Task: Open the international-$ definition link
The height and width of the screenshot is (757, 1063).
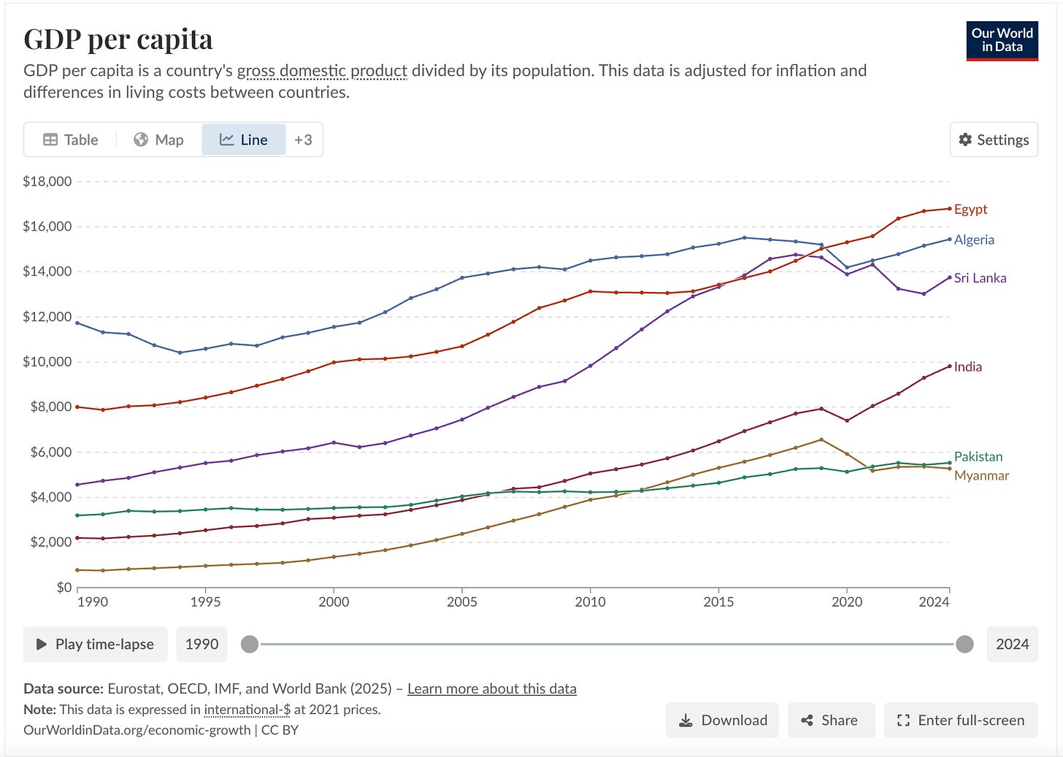Action: point(247,710)
